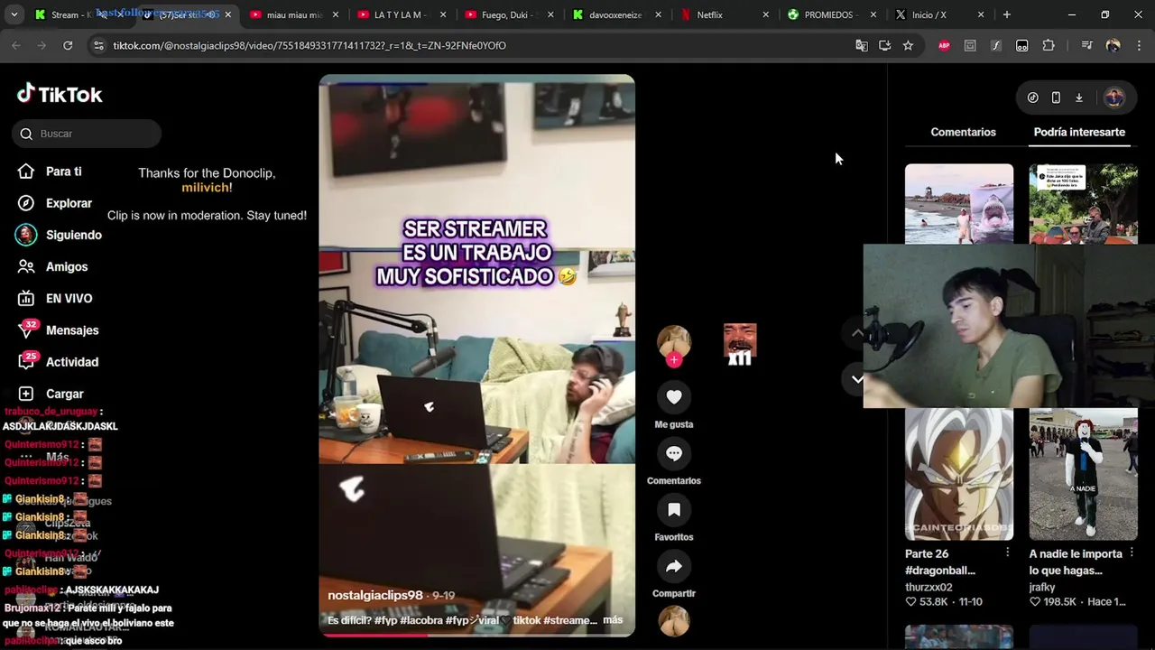1155x650 pixels.
Task: Open the 'A nadie le importa' video thumbnail
Action: (1084, 473)
